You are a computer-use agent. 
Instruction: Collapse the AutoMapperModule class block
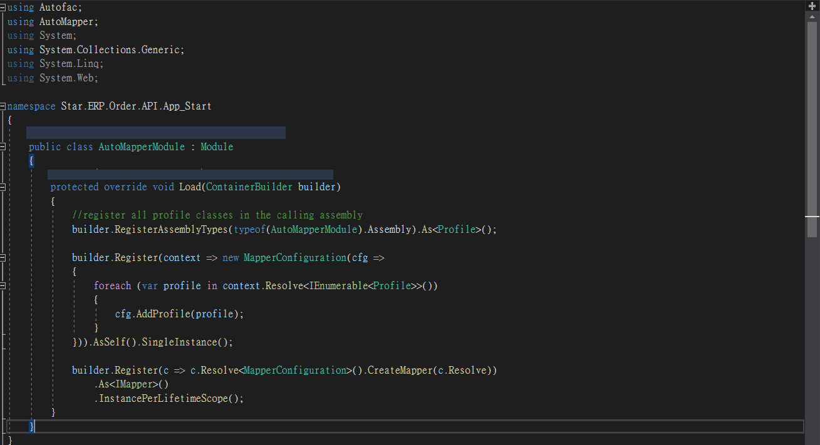(x=3, y=147)
